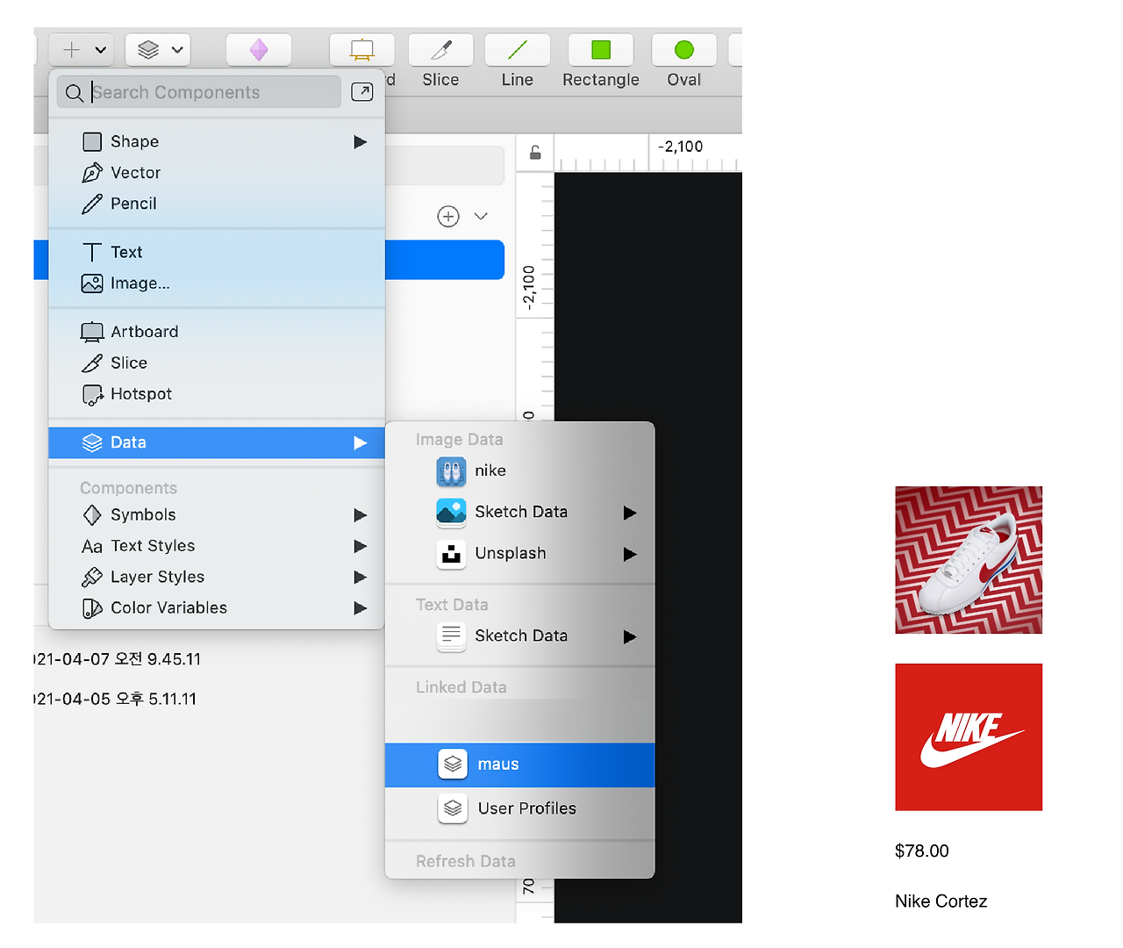Select the red Nike logo image
This screenshot has height=948, width=1123.
[969, 737]
